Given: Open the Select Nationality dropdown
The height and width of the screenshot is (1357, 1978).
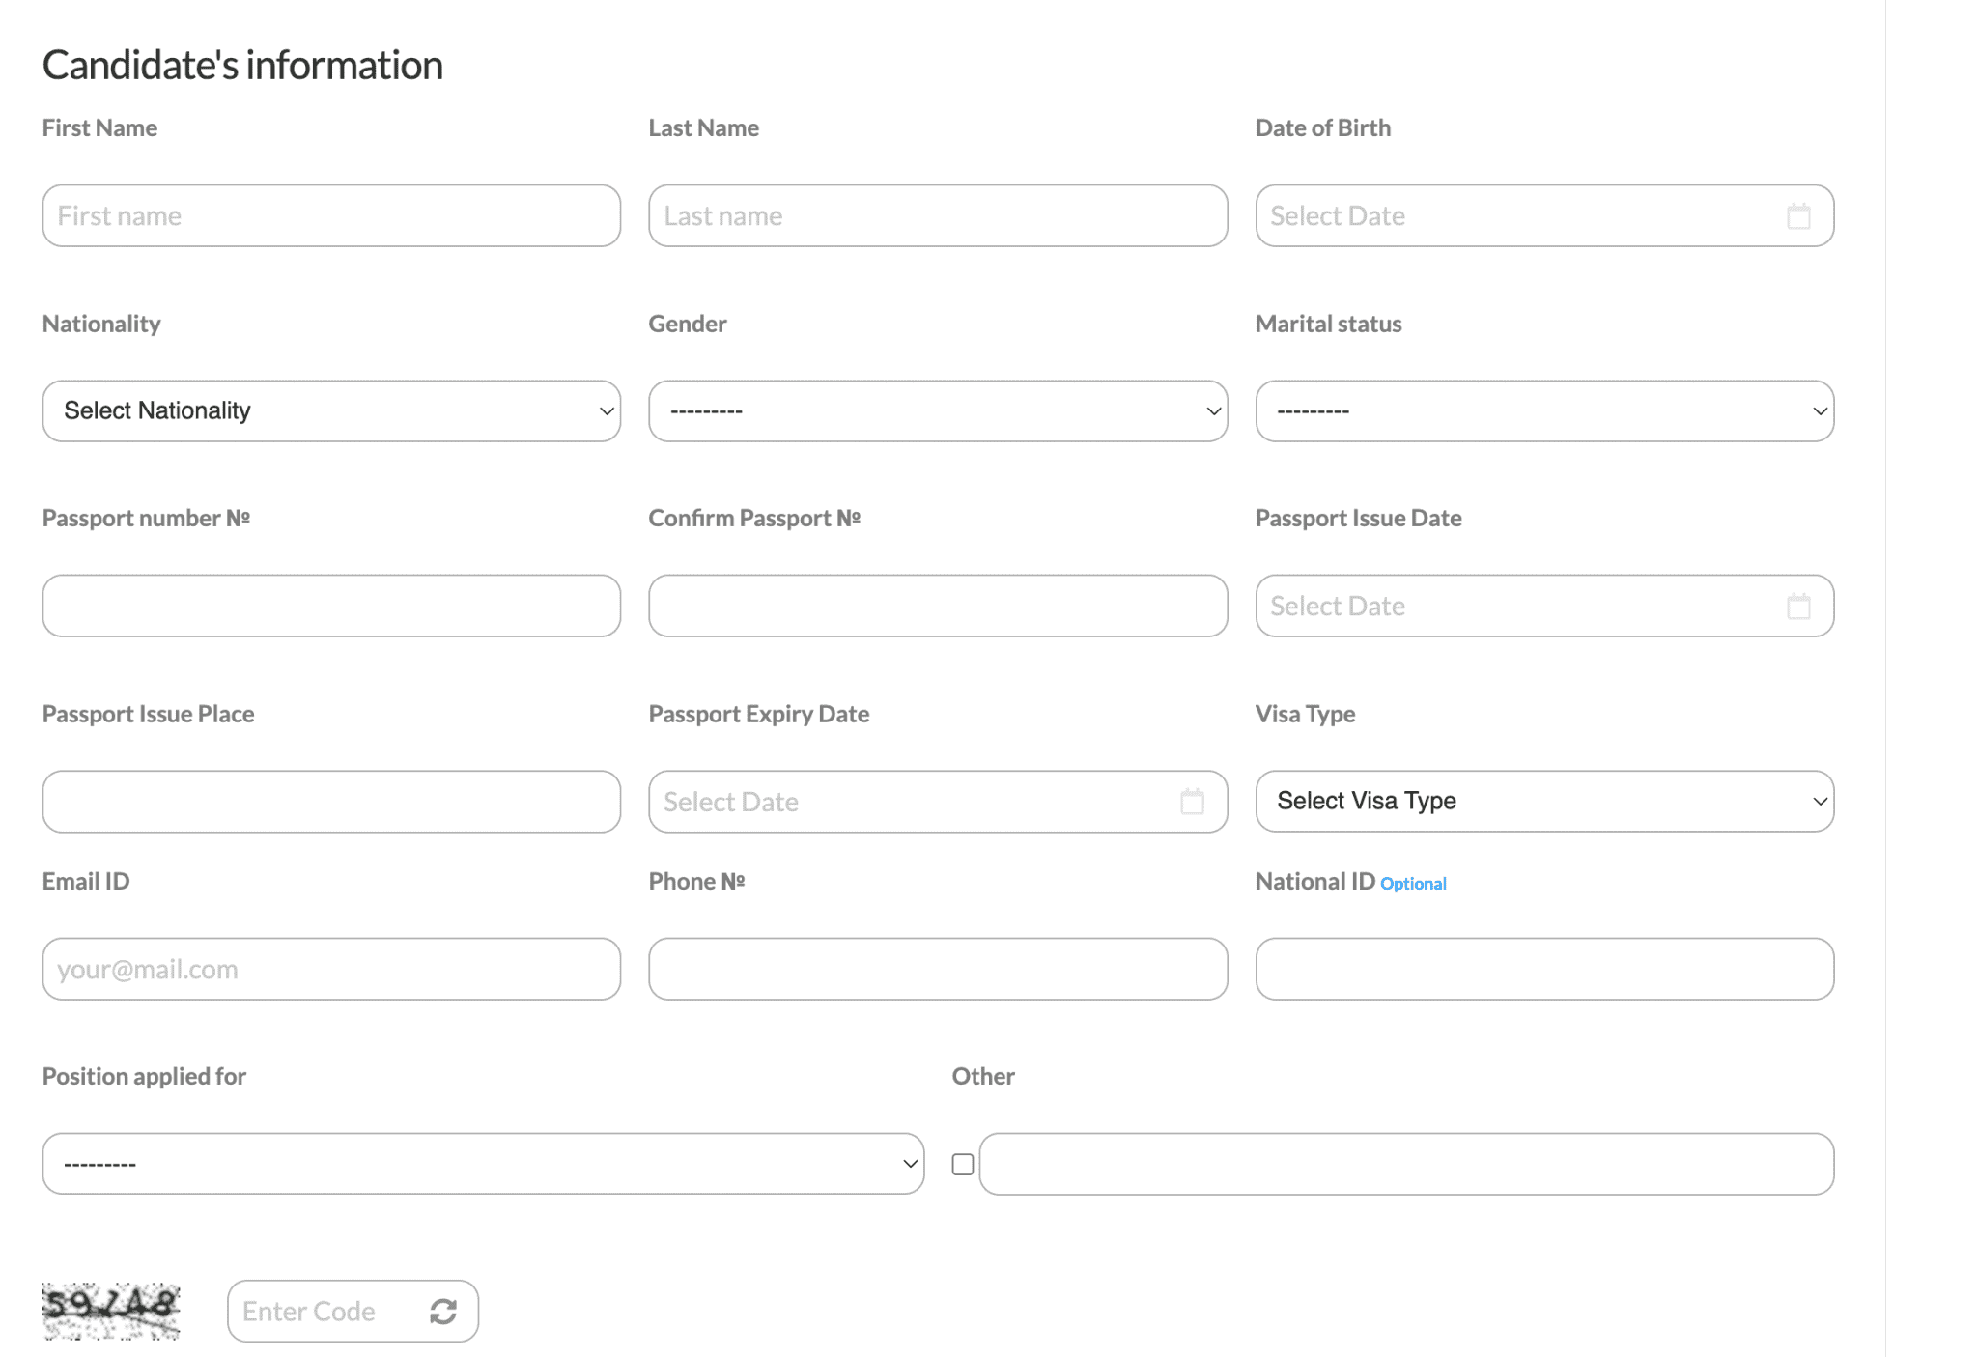Looking at the screenshot, I should pos(331,411).
